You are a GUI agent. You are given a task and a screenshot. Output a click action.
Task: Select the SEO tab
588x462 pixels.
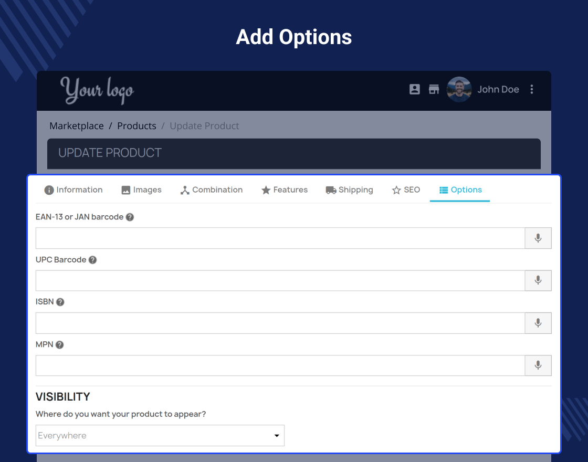[406, 190]
